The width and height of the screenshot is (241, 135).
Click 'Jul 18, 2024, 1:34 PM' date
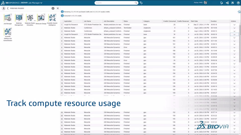click(202, 119)
